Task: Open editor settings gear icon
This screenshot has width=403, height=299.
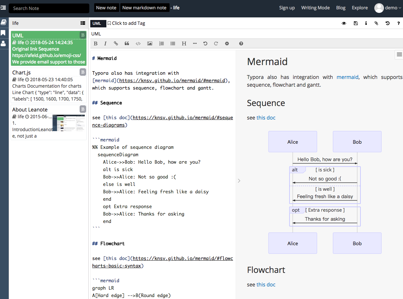Action: 227,43
